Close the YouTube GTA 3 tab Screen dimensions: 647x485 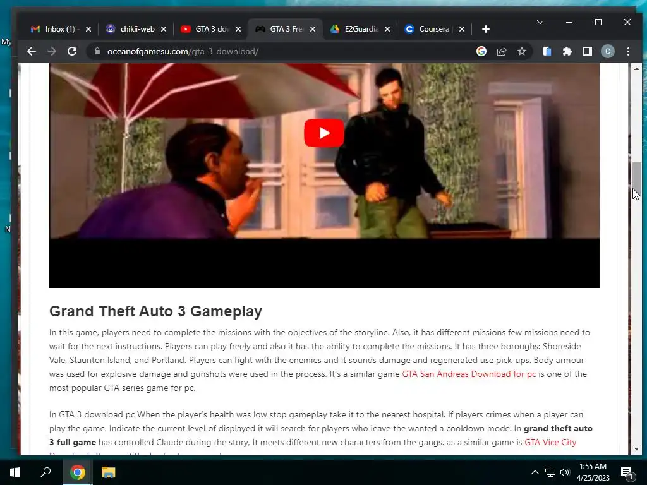click(x=238, y=29)
